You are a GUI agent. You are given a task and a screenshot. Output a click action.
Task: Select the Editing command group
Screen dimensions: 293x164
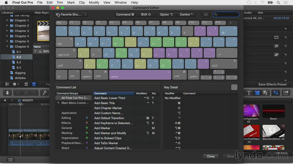click(66, 118)
